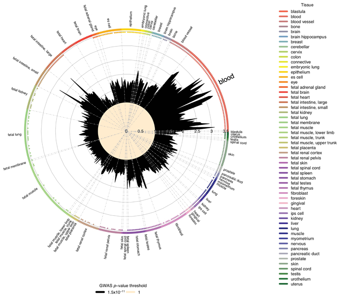Viewport: 340px width, 297px height.
Task: Click radial axis tick label '3' on chart
Action: [x=212, y=131]
